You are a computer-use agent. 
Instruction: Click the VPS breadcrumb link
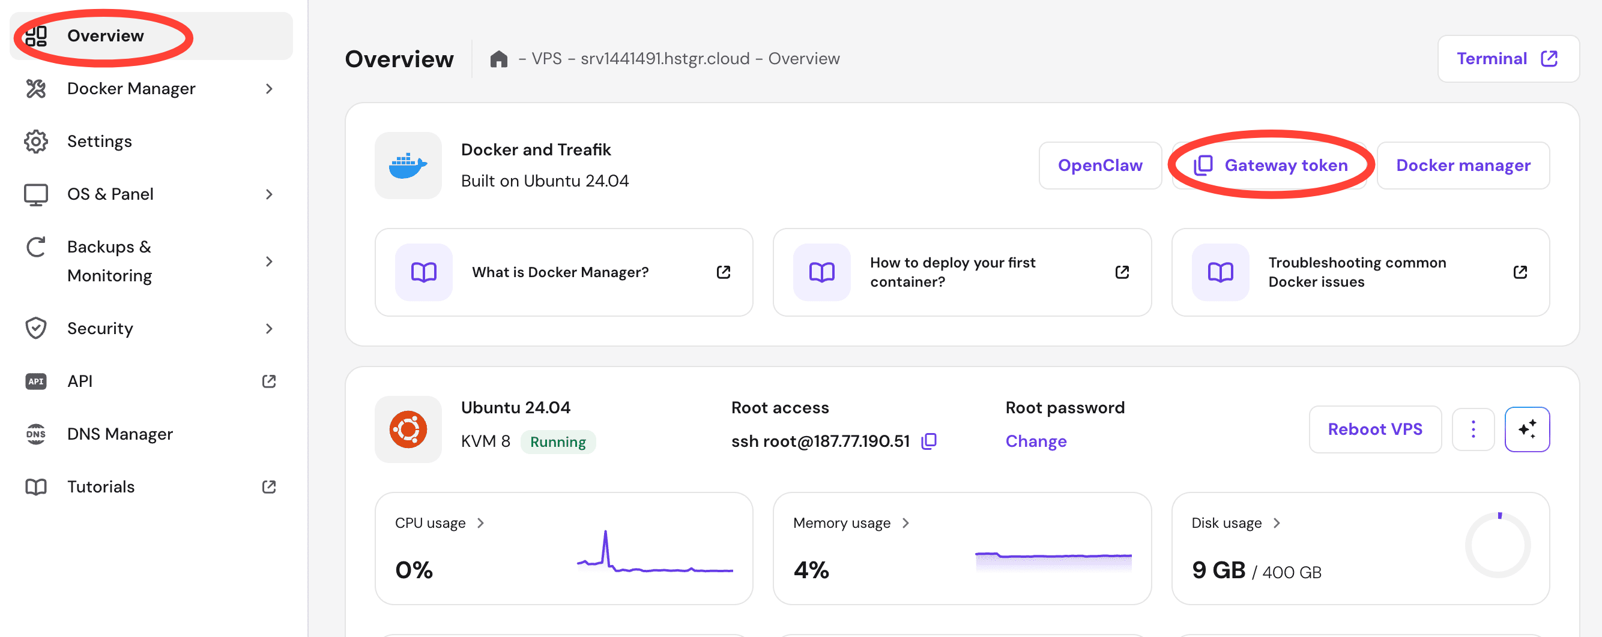click(x=546, y=58)
